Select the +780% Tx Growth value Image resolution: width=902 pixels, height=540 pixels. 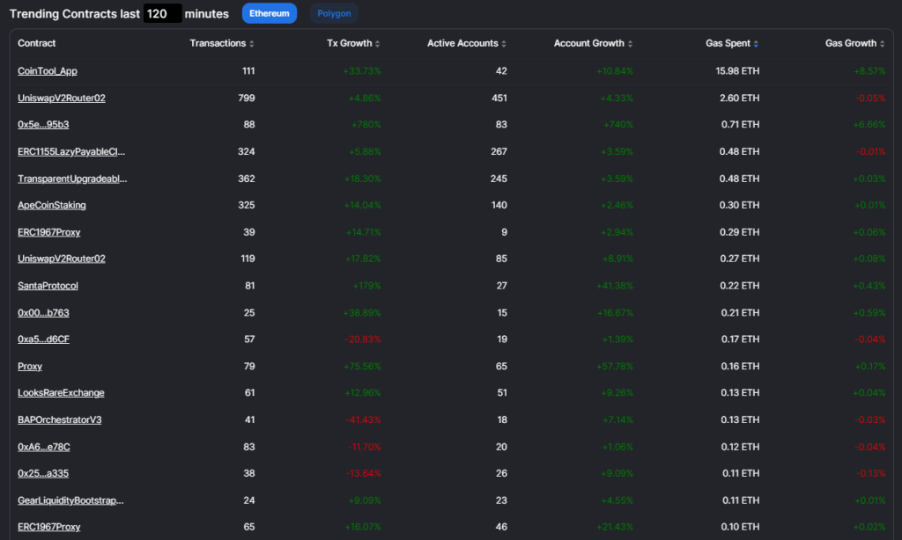(366, 125)
